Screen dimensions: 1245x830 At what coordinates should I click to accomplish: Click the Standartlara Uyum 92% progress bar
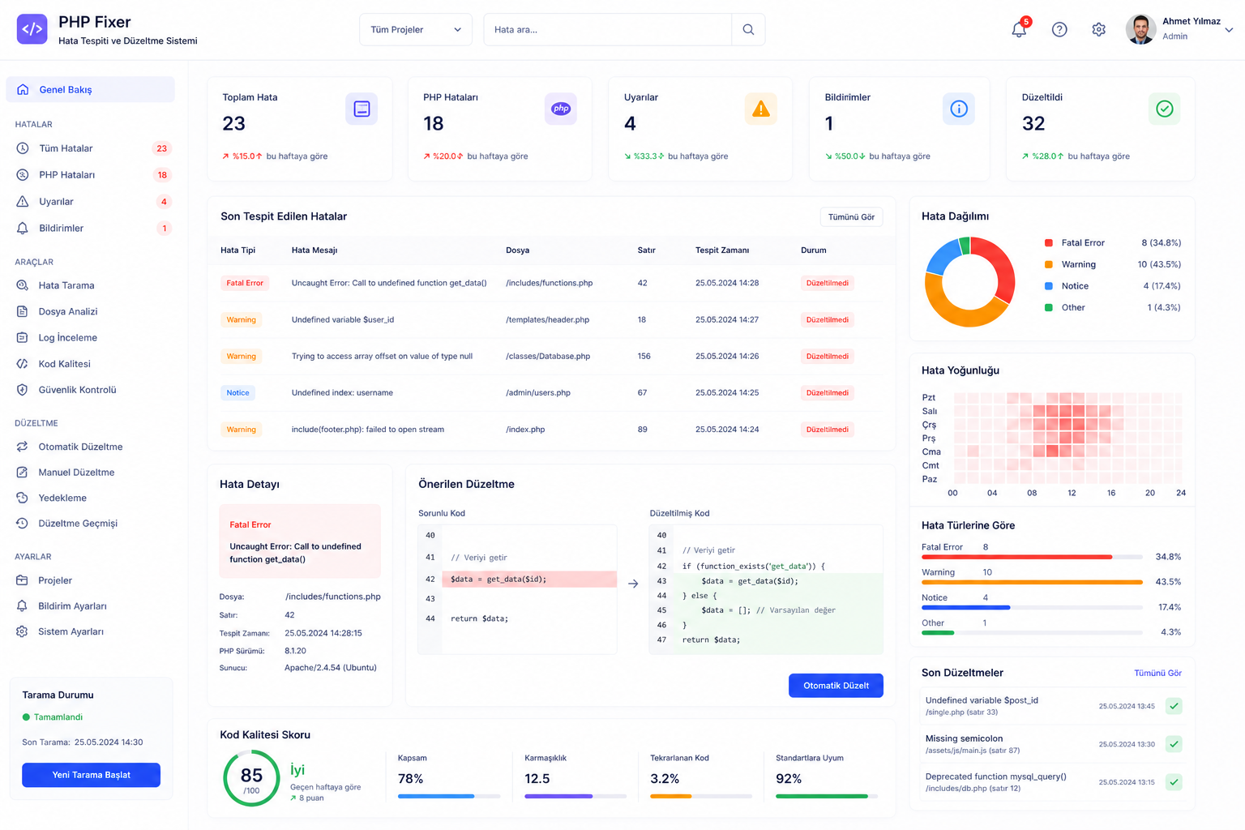click(x=827, y=797)
